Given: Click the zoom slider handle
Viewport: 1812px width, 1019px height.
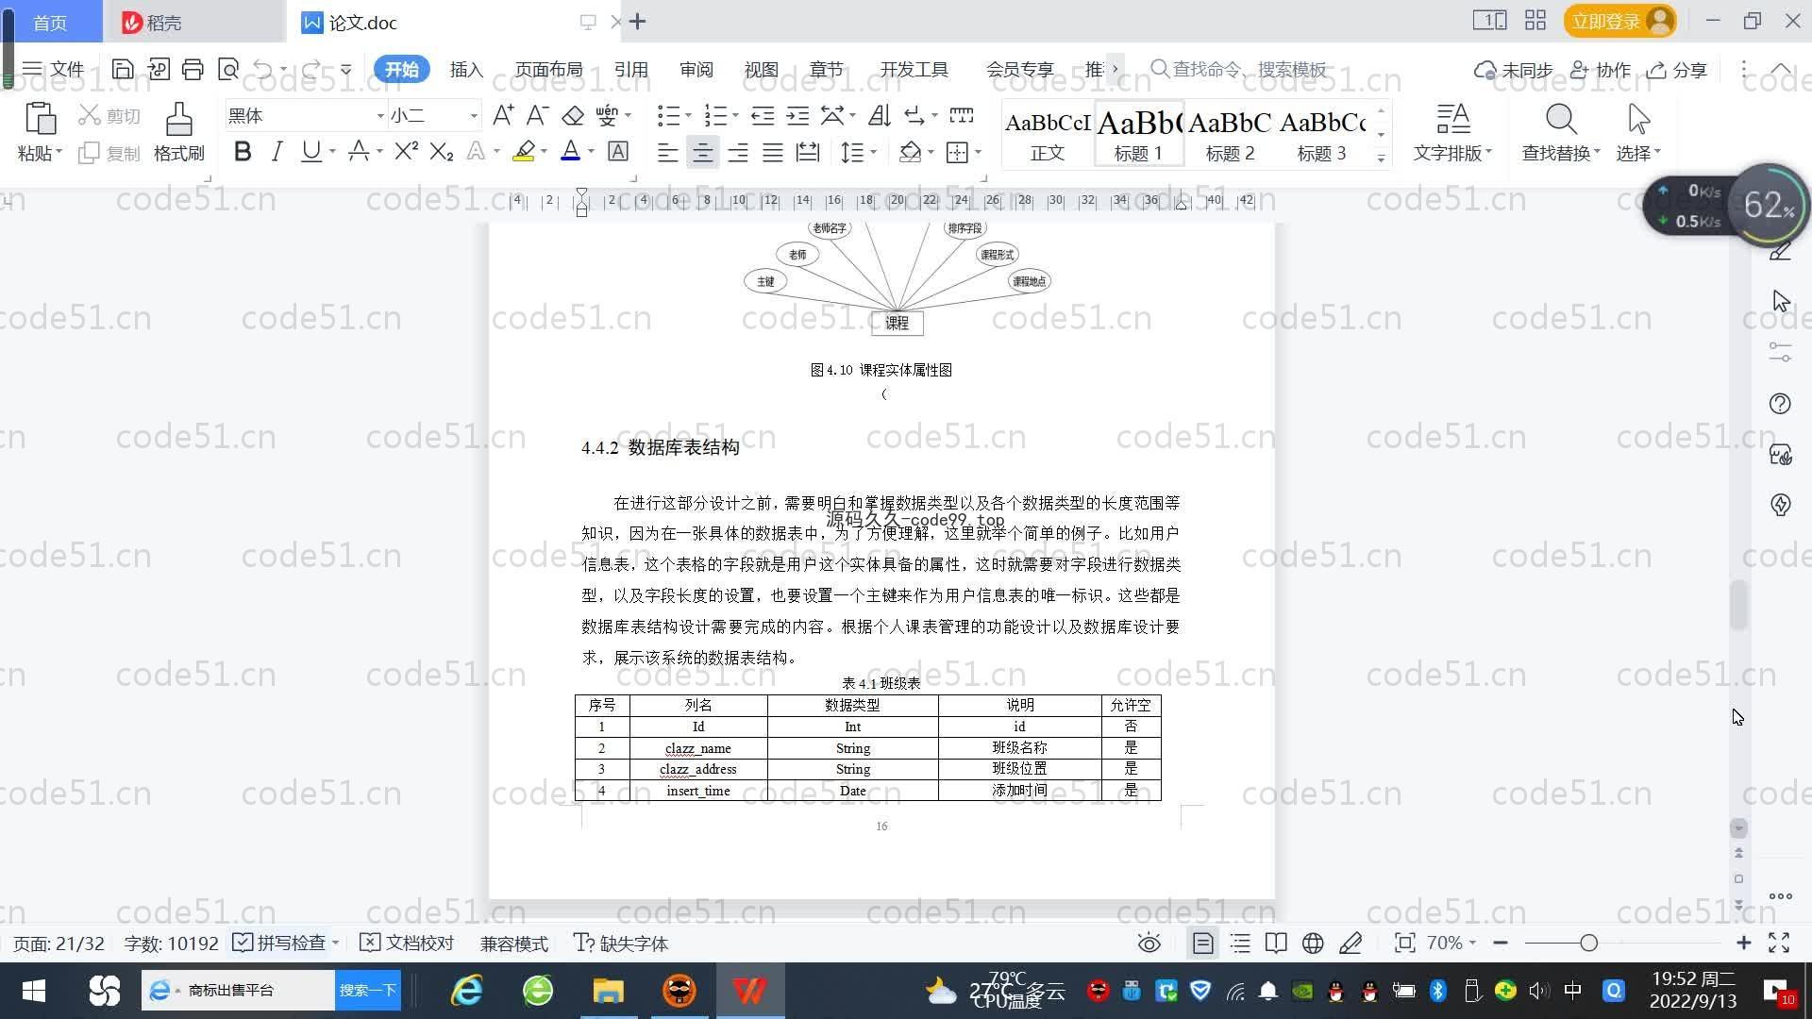Looking at the screenshot, I should [1588, 943].
